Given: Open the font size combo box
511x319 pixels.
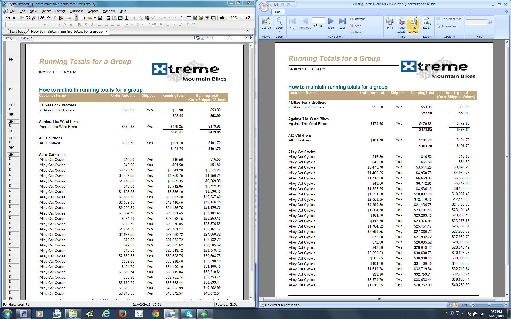Looking at the screenshot, I should tap(55, 25).
